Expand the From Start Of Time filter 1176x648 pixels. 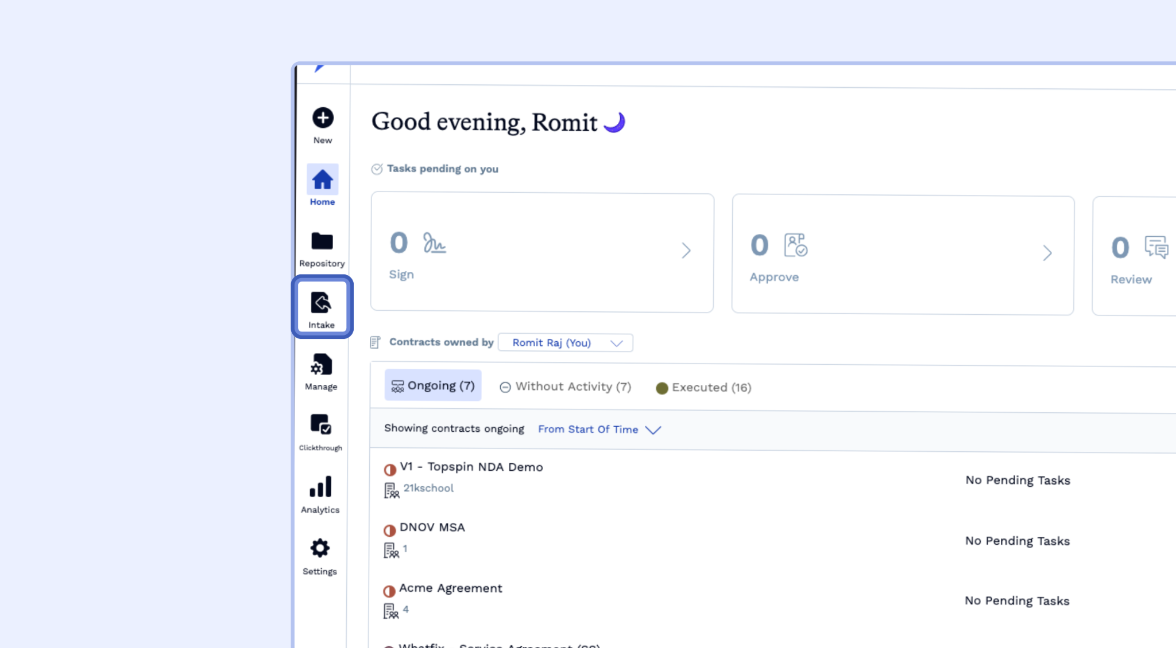point(599,430)
